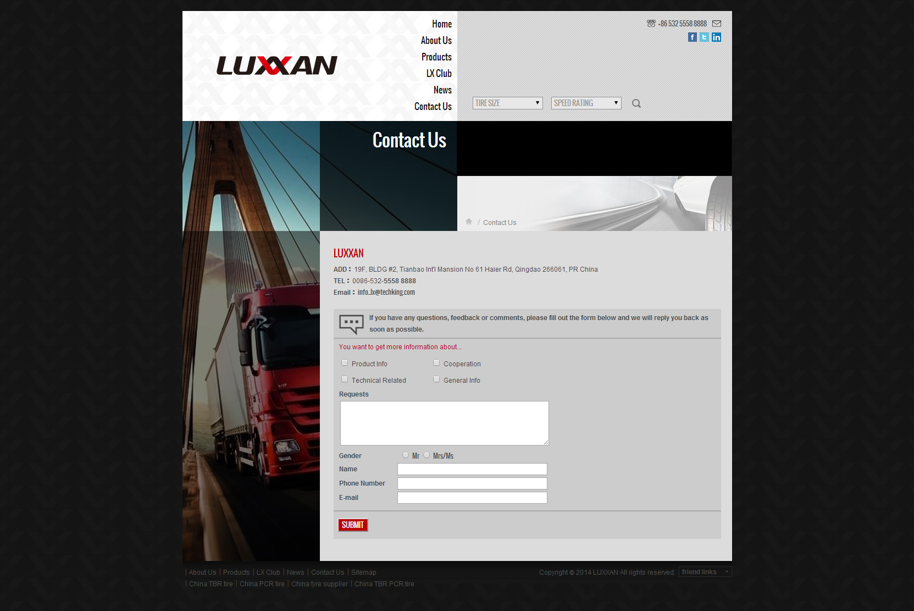
Task: Open About Us in the main menu
Action: tap(436, 41)
